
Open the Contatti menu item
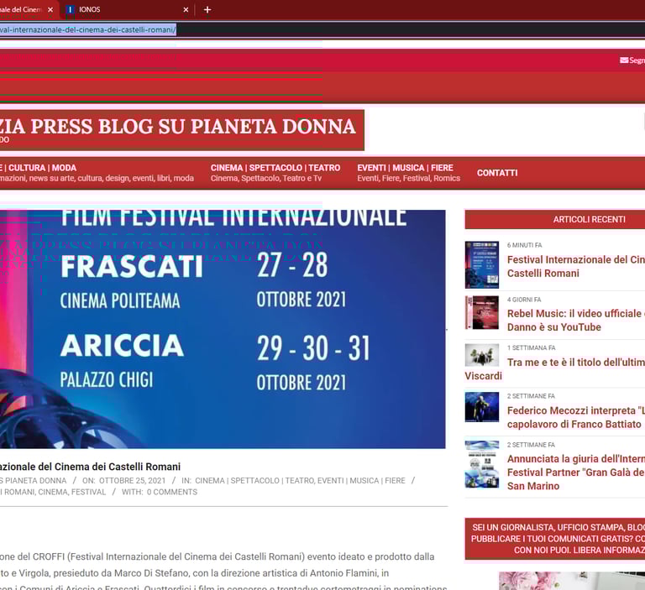497,173
